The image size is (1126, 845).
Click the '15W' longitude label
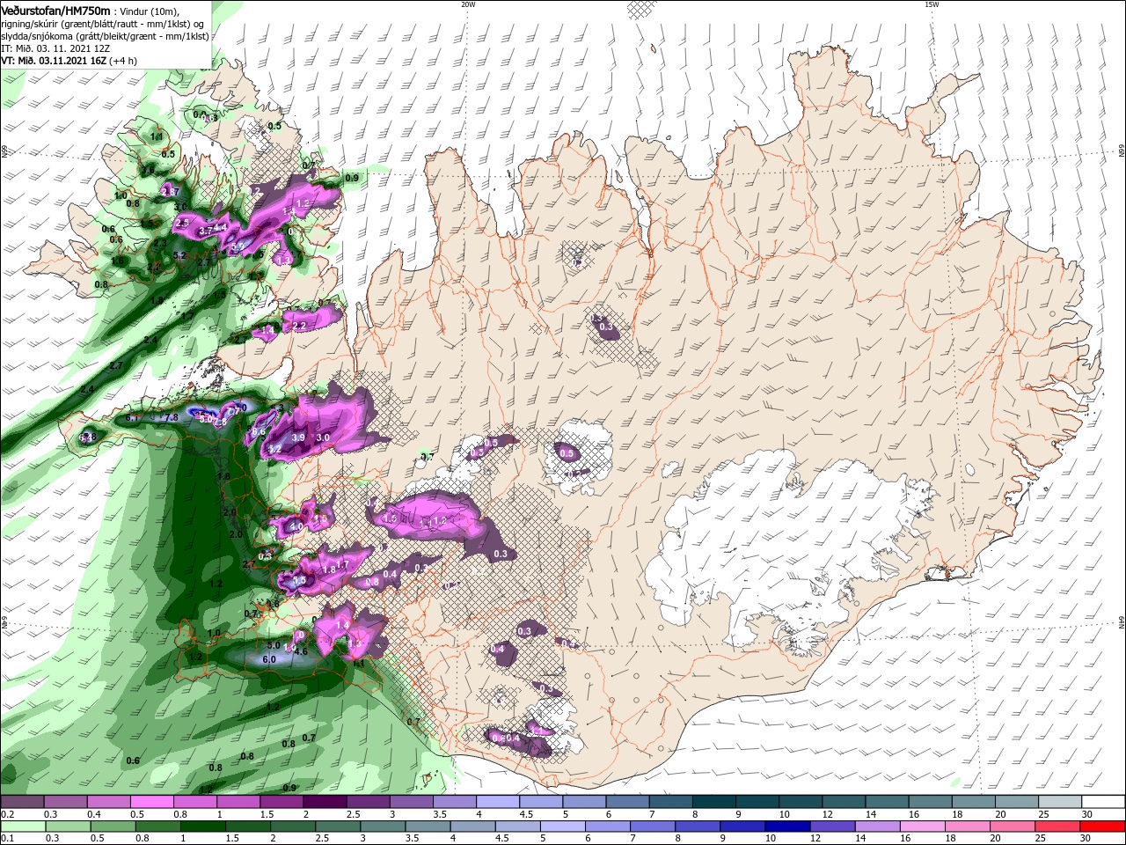(932, 4)
